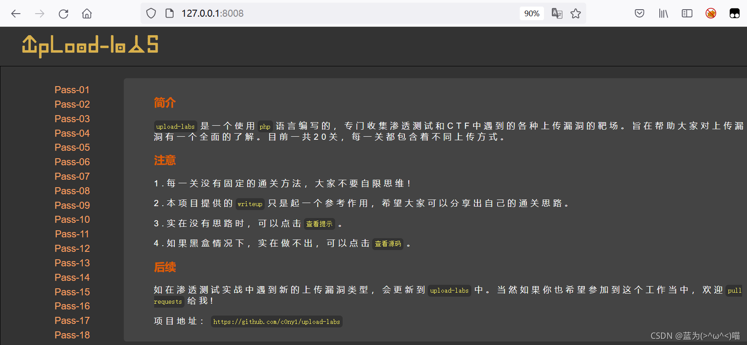Open the tracking protection shield icon
This screenshot has height=345, width=747.
click(x=151, y=14)
